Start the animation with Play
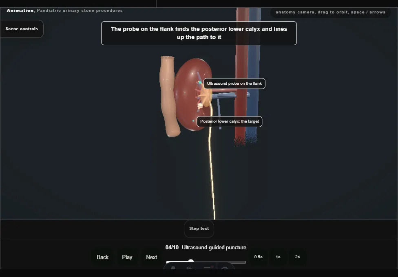The width and height of the screenshot is (398, 277). click(127, 257)
